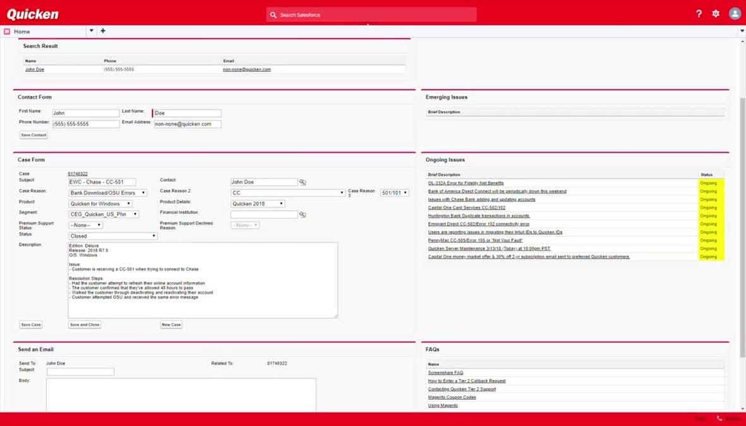Open the Premium Support Status dropdown
The height and width of the screenshot is (426, 746).
click(x=85, y=225)
